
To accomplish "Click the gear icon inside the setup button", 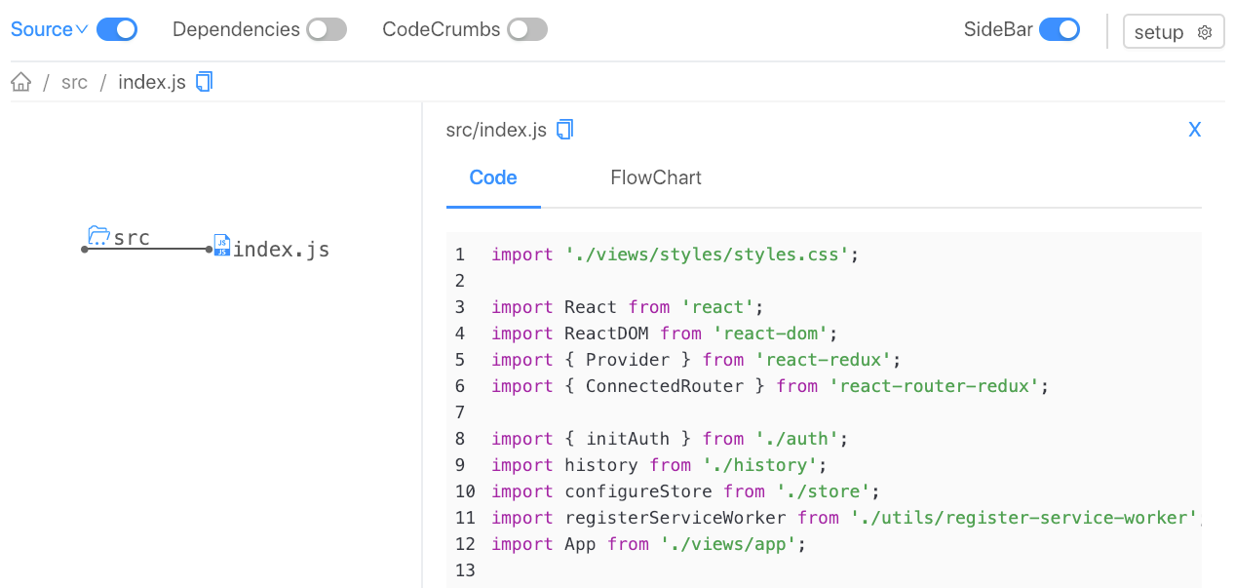I will tap(1203, 31).
